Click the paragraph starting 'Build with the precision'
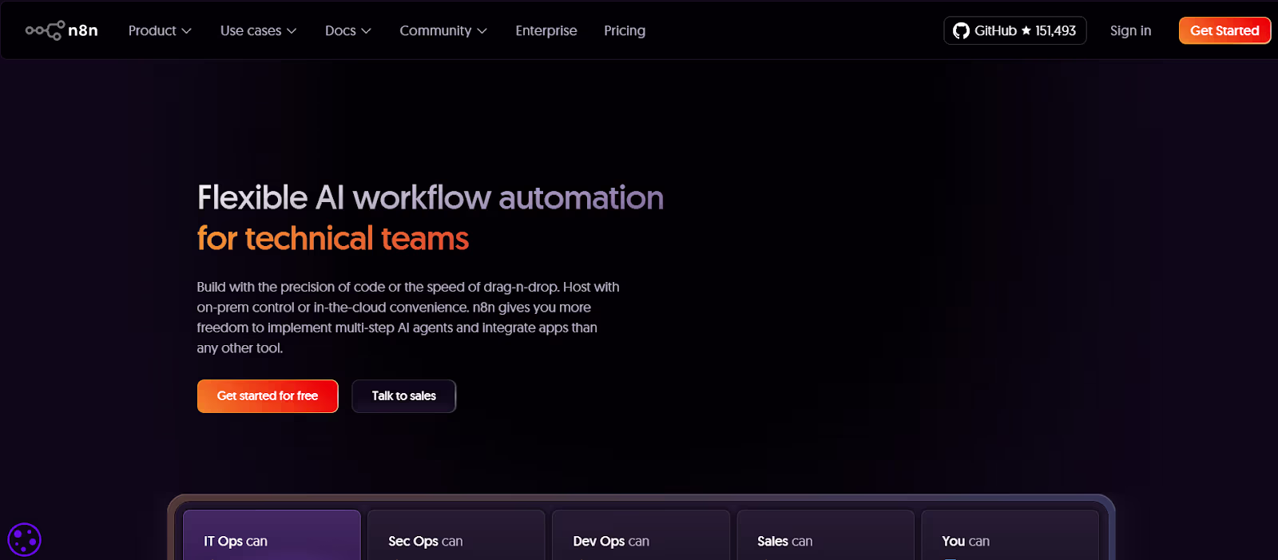The width and height of the screenshot is (1278, 560). [x=408, y=317]
